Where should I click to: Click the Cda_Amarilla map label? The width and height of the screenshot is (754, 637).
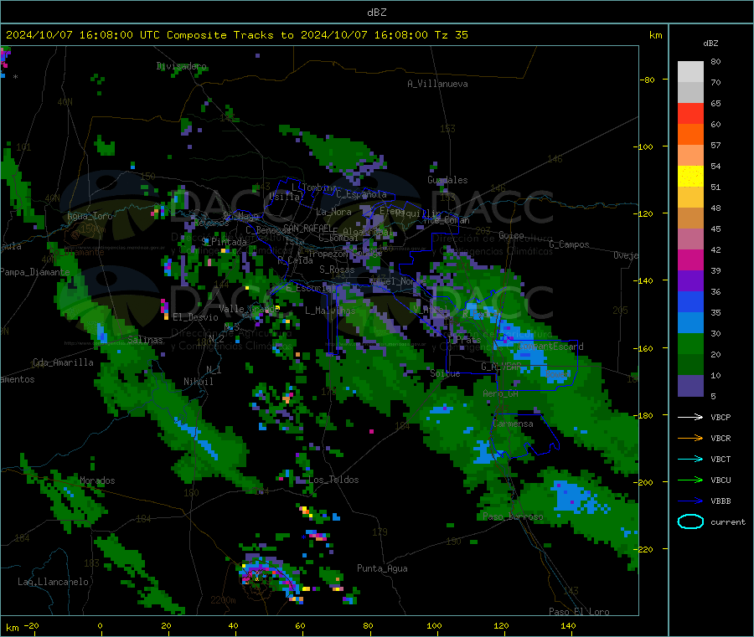click(x=63, y=362)
